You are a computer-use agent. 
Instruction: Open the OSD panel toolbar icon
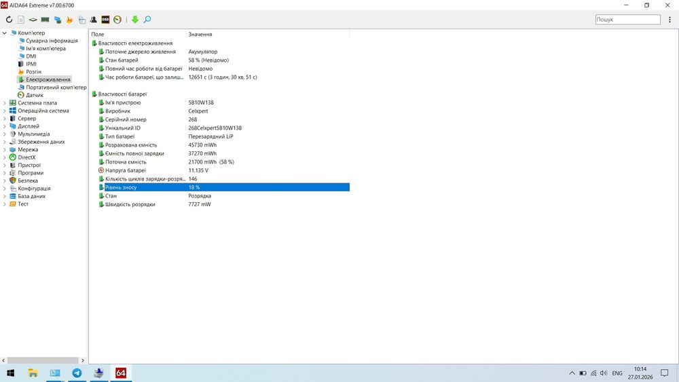(105, 20)
